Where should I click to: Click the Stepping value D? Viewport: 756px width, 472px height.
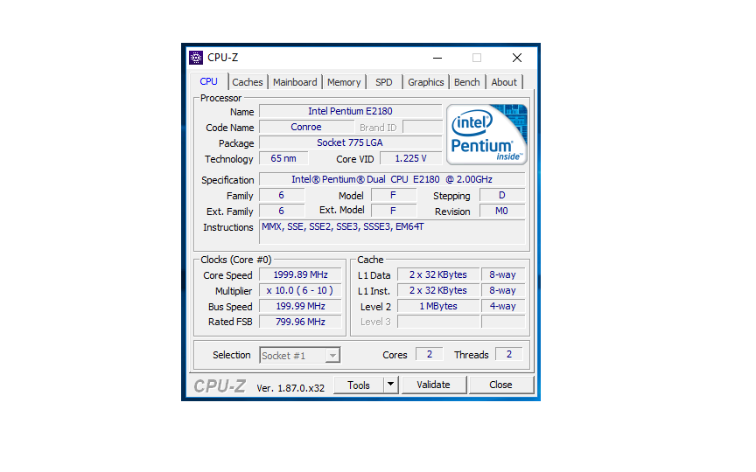[502, 196]
